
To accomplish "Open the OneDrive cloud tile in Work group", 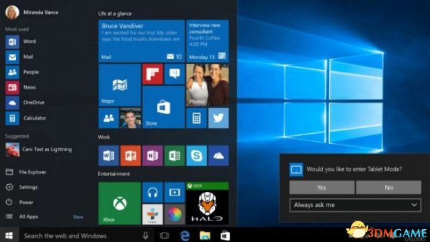I will tap(218, 156).
